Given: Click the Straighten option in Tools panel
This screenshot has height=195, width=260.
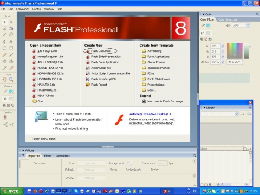Looking at the screenshot, I should click(11, 125).
